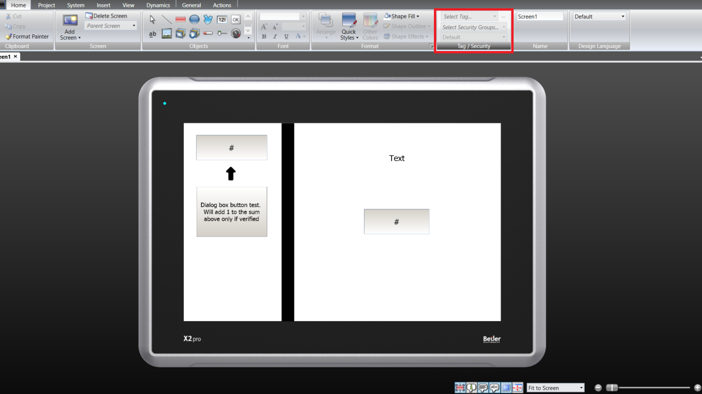The image size is (702, 394).
Task: Move the Objects gallery down one row
Action: pos(248,30)
